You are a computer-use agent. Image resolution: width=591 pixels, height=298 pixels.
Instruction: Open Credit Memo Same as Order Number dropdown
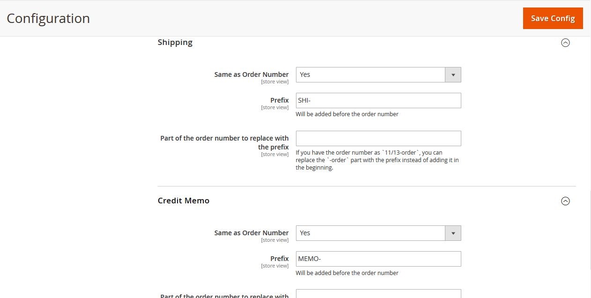378,233
